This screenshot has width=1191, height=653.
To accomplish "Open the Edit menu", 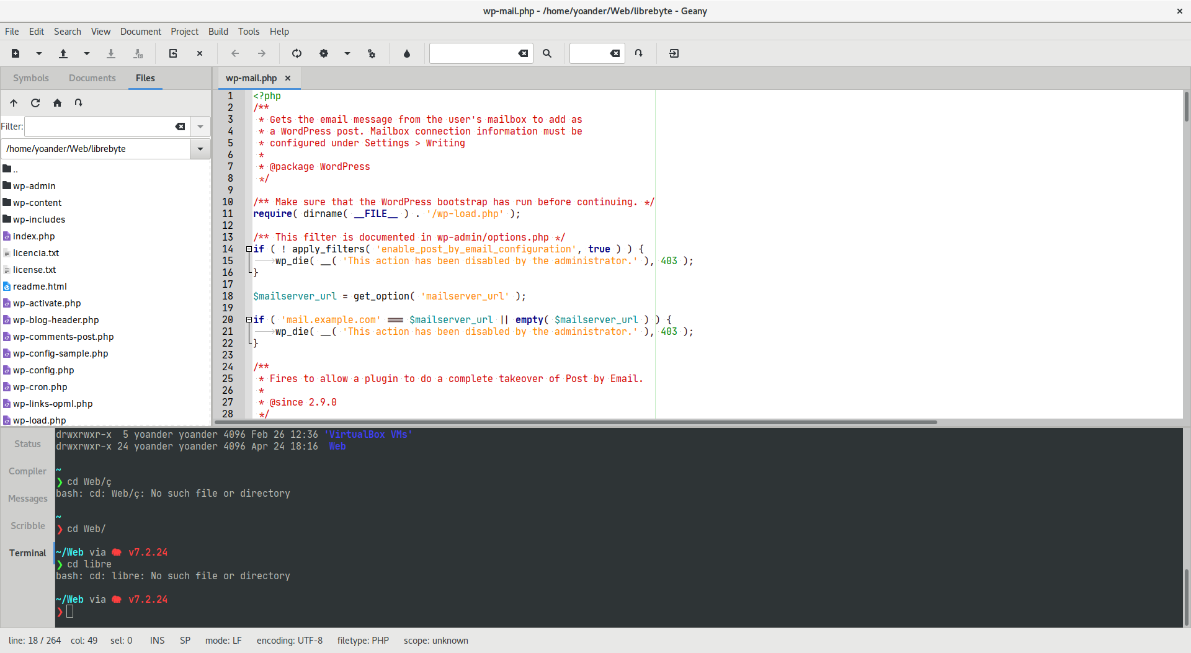I will tap(37, 32).
